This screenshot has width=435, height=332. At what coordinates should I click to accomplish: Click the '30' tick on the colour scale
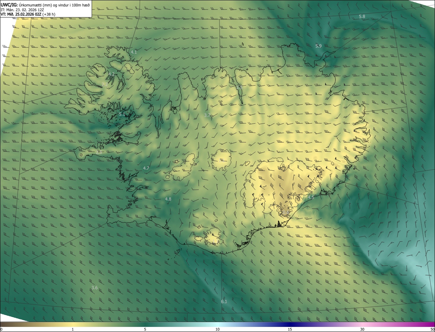coord(362,329)
